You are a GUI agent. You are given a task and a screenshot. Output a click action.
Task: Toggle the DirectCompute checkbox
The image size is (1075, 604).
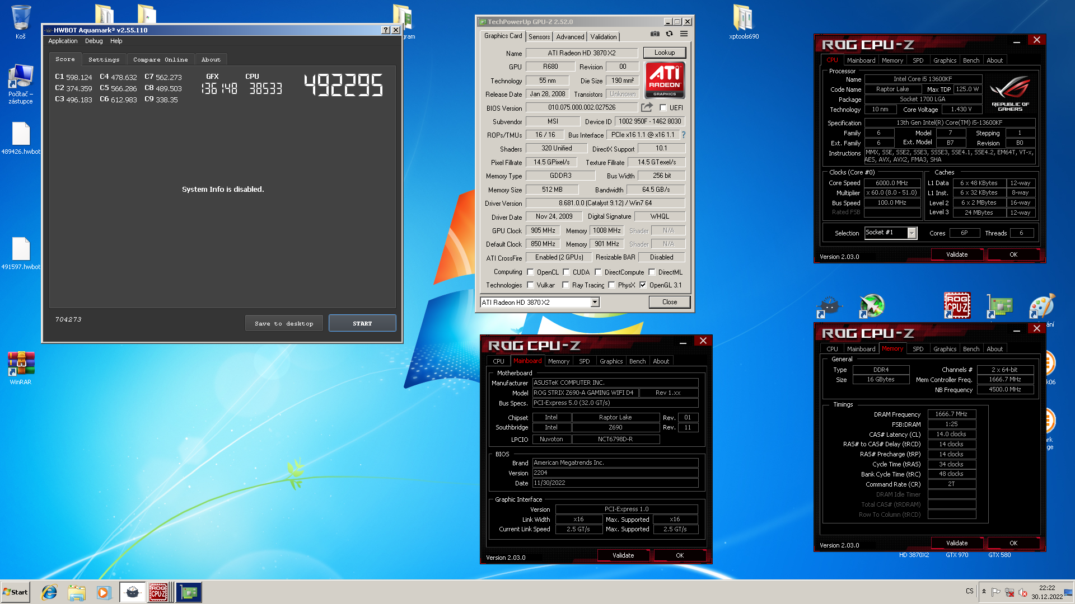pos(598,272)
